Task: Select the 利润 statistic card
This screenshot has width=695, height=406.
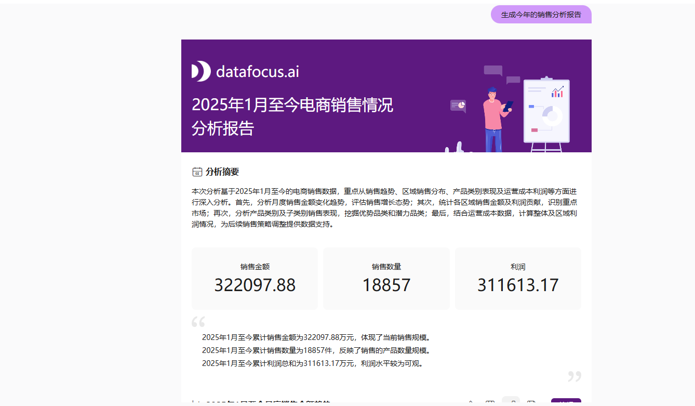Action: pyautogui.click(x=518, y=278)
